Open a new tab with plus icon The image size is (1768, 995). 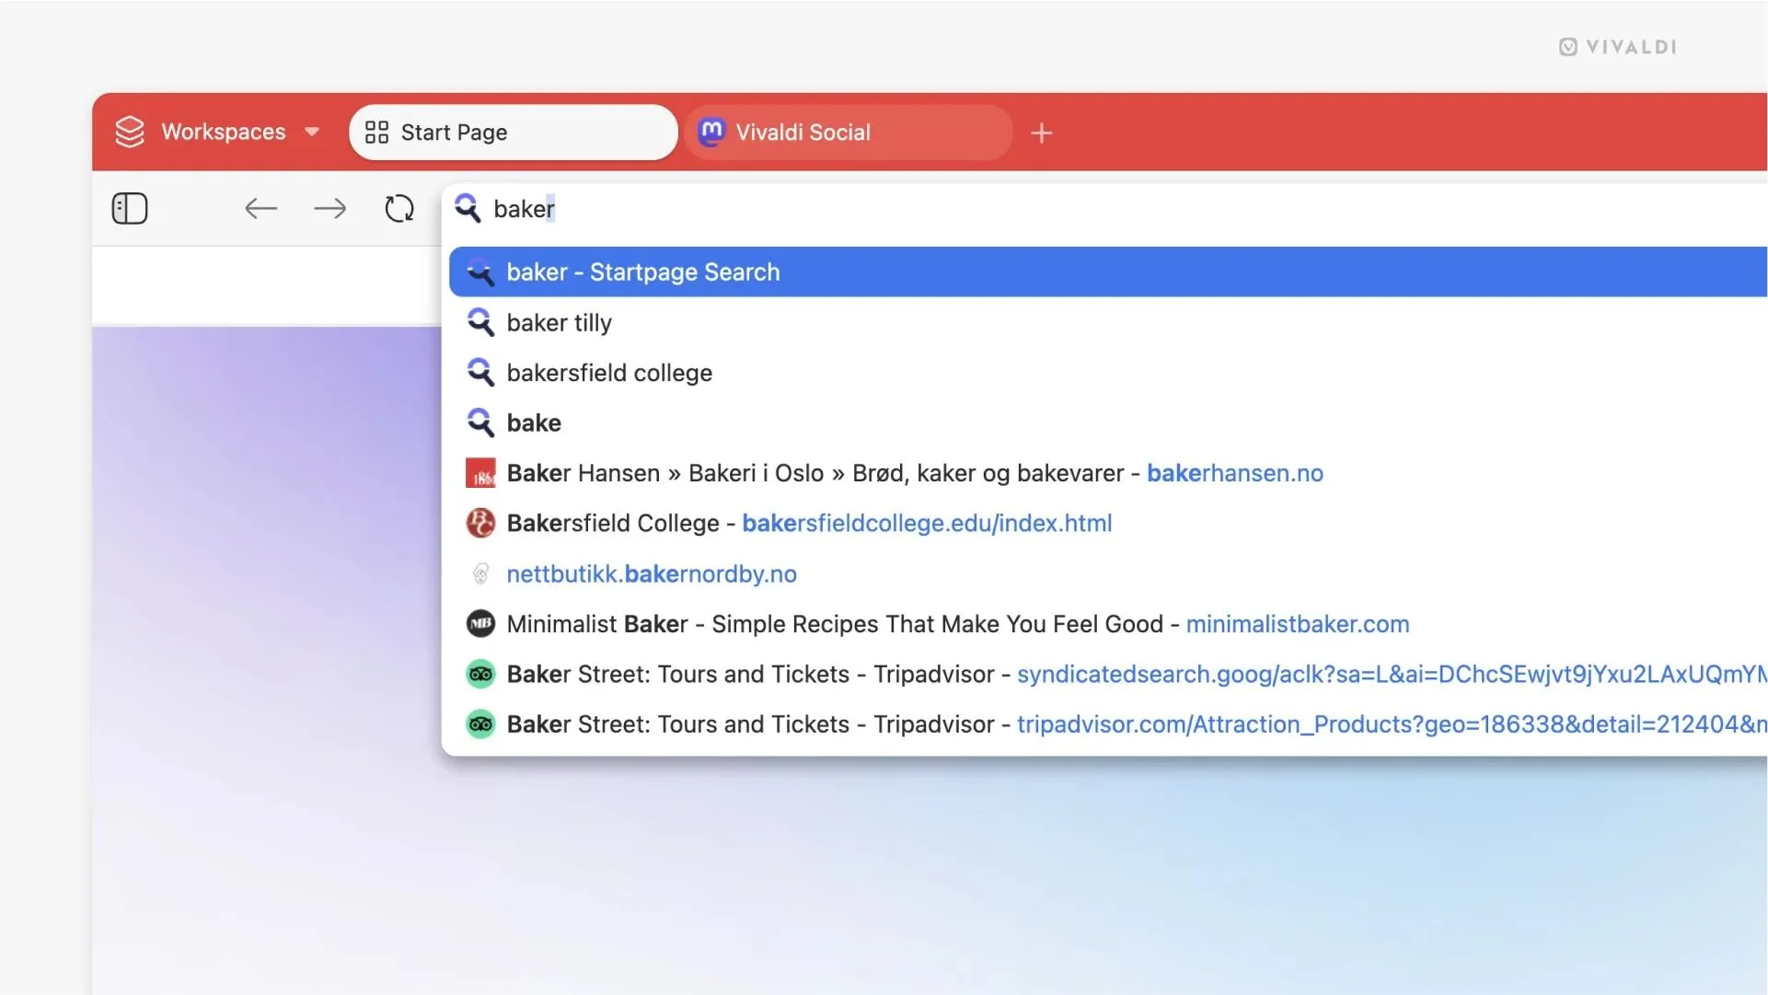pyautogui.click(x=1041, y=133)
